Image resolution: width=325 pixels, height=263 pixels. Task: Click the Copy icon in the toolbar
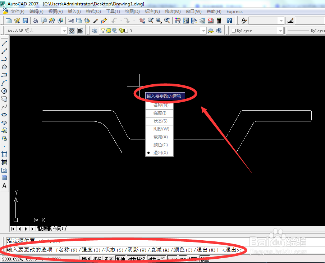point(79,21)
